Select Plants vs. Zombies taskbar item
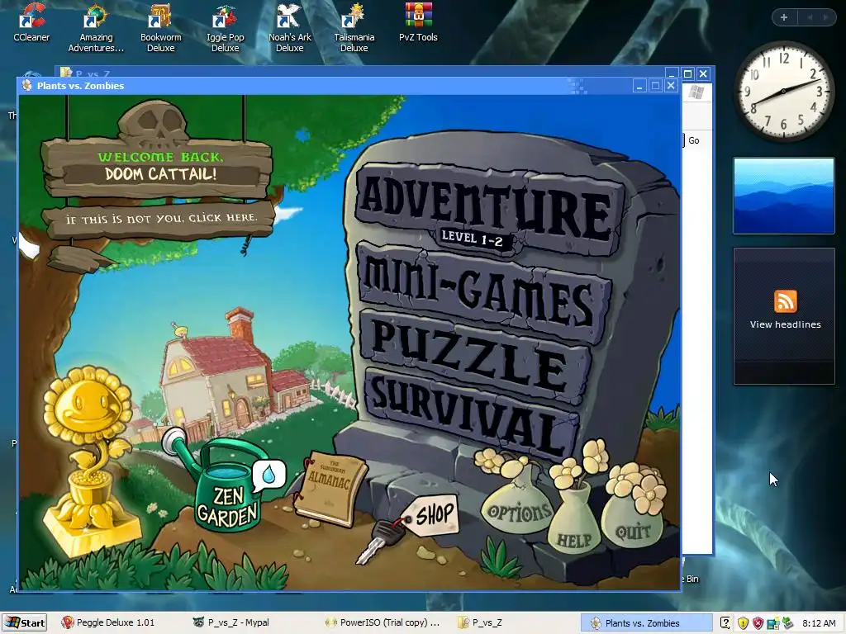 coord(646,622)
